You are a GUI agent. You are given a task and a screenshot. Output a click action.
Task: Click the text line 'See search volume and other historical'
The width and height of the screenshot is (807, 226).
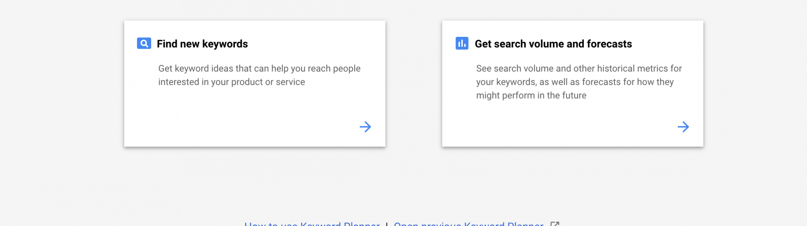pos(579,69)
